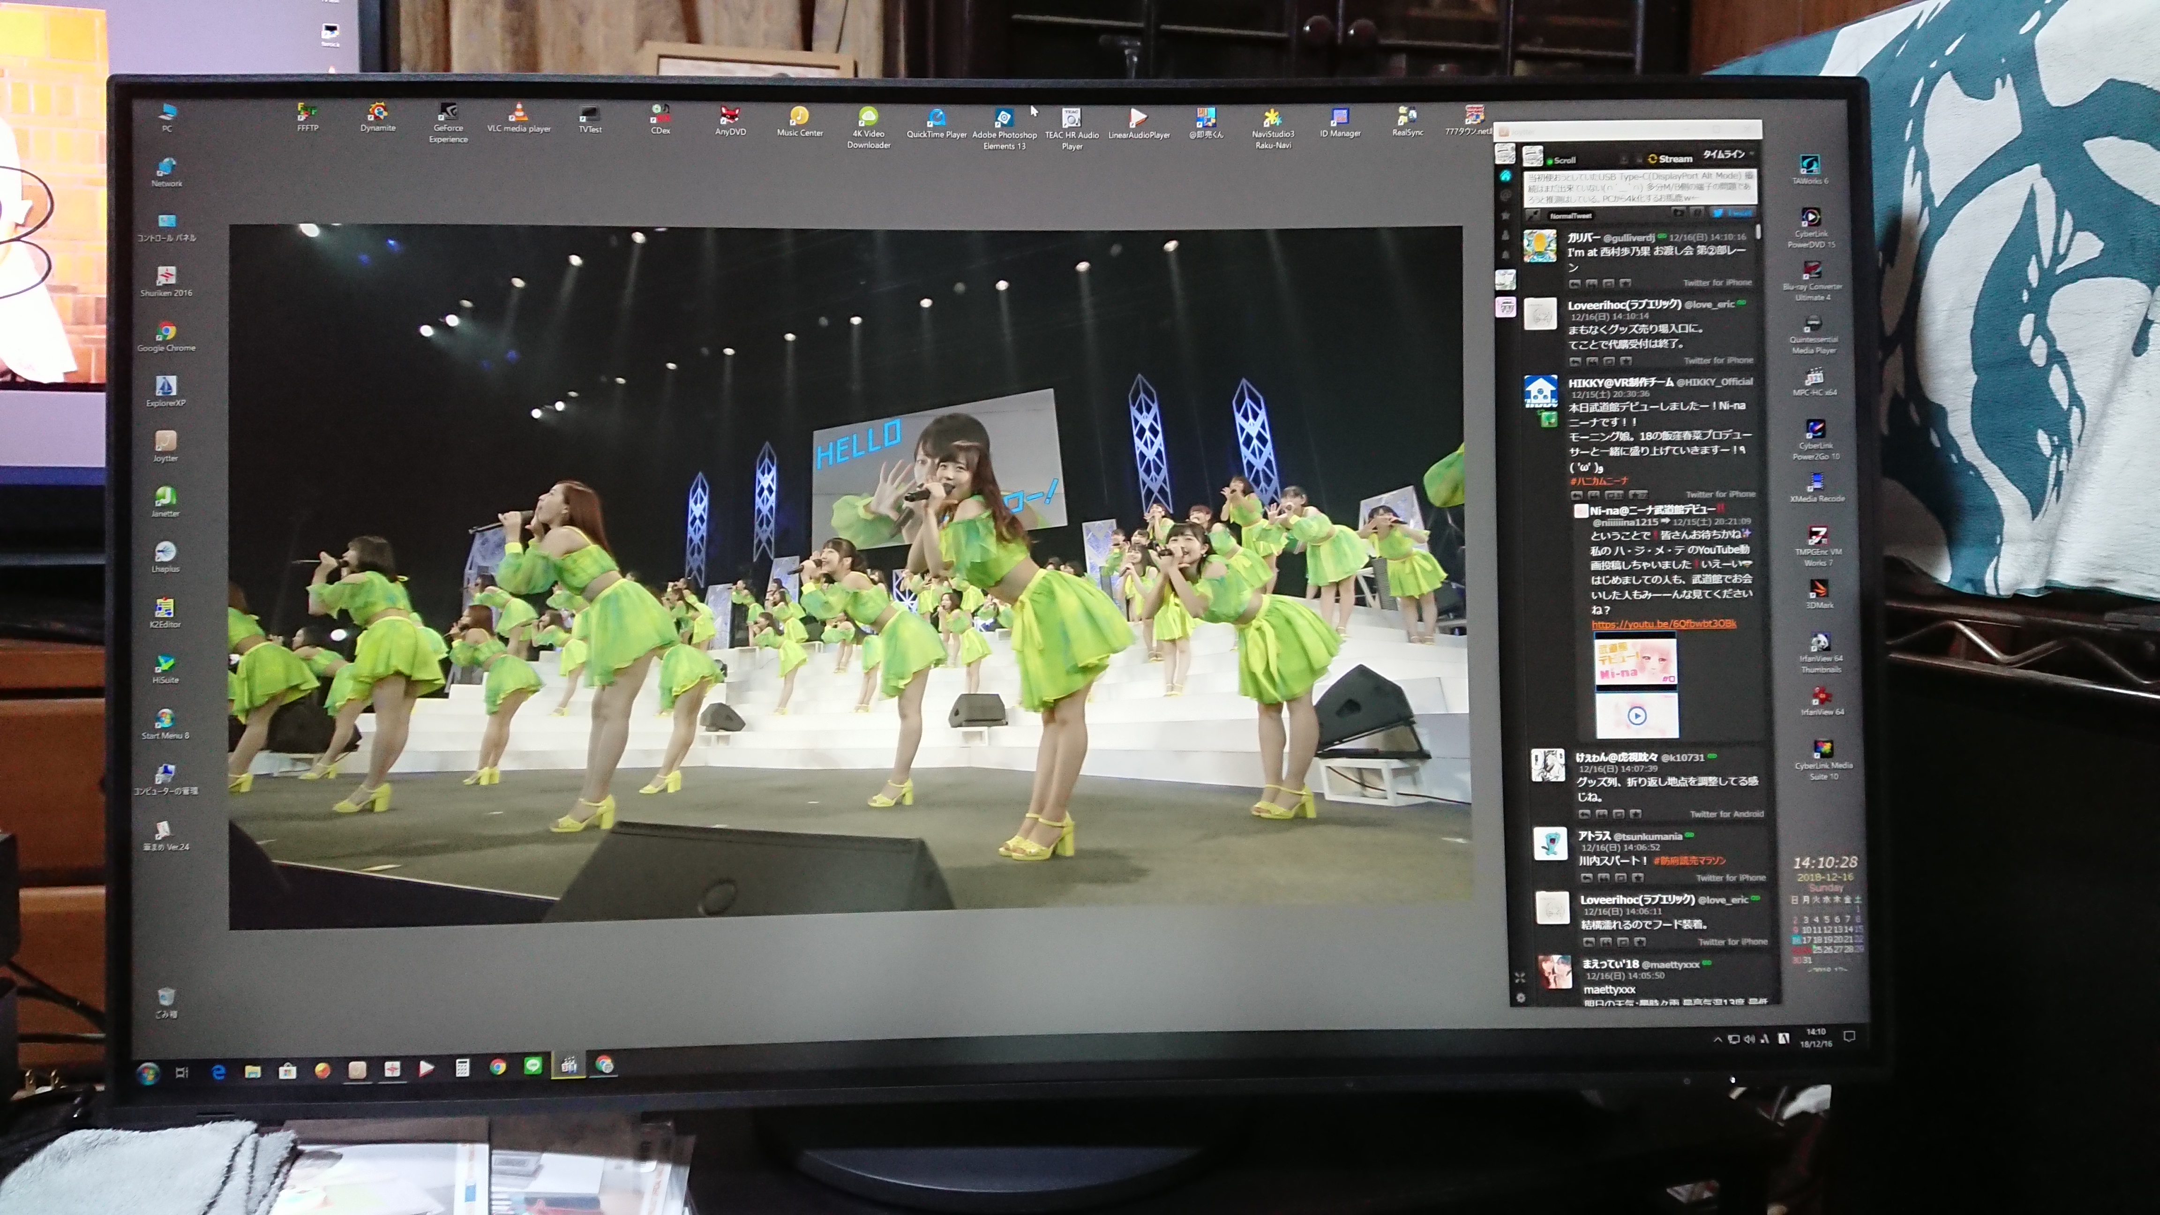Launch K2Editor from the desktop
The height and width of the screenshot is (1215, 2160).
click(x=165, y=612)
